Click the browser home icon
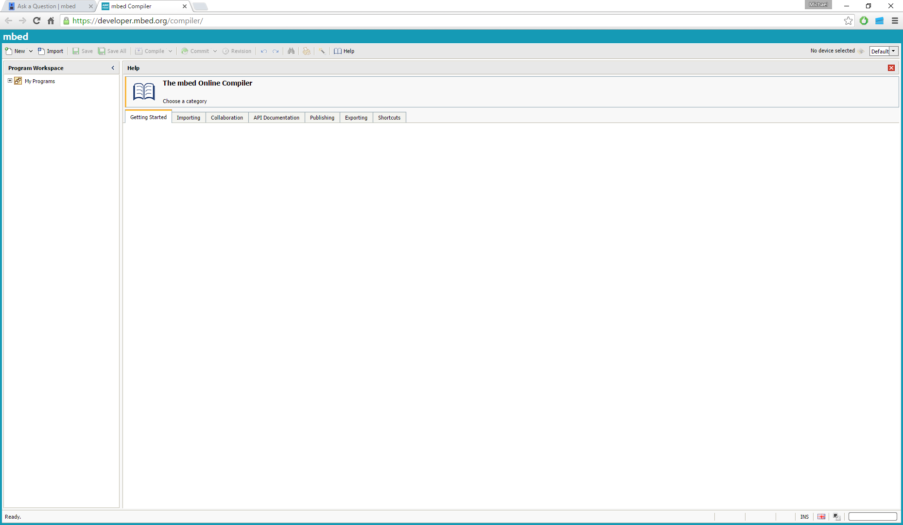The width and height of the screenshot is (903, 525). point(51,20)
